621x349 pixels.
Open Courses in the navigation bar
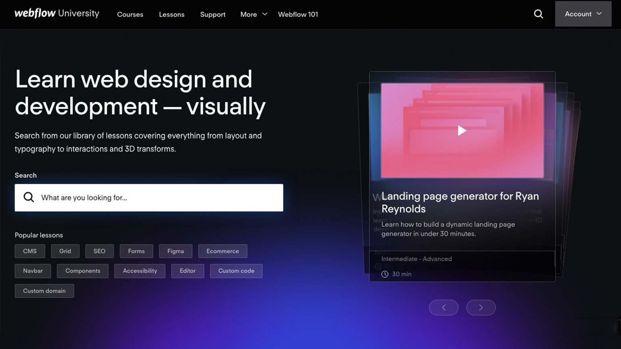pos(130,14)
